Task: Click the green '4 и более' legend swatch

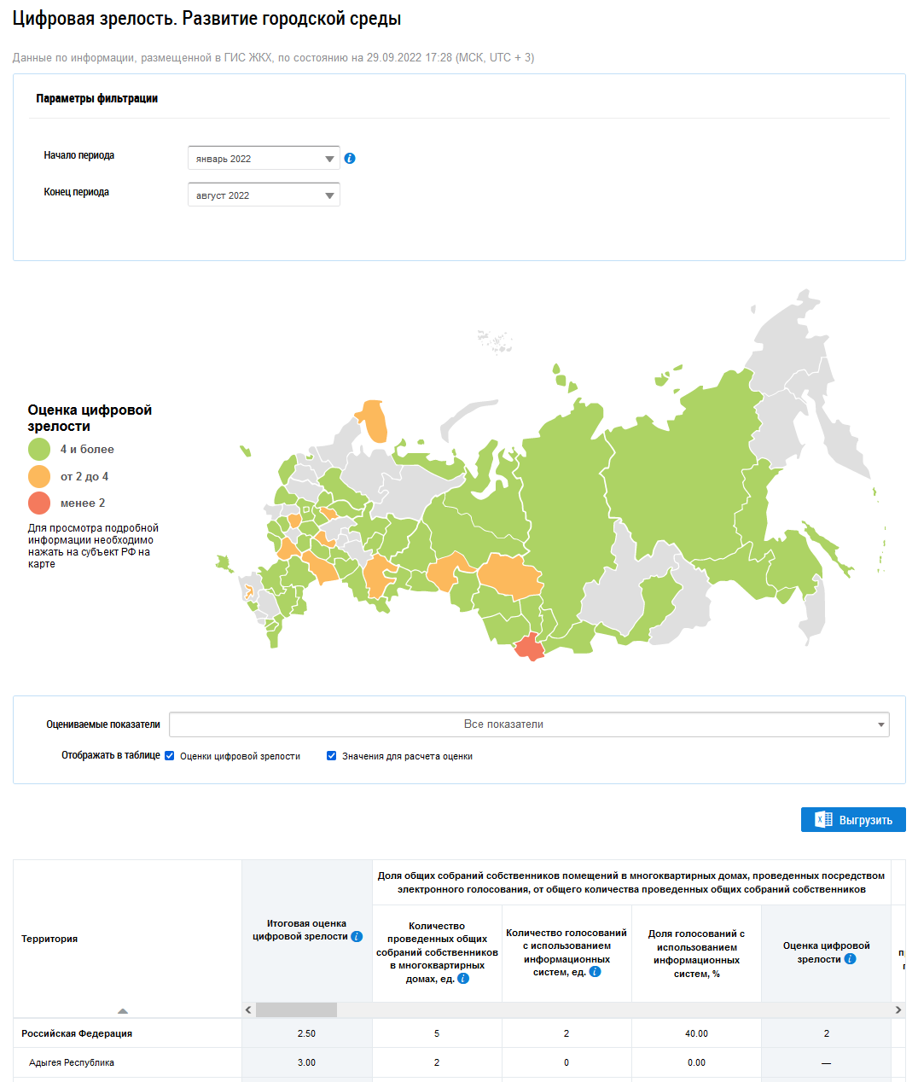Action: click(x=39, y=450)
